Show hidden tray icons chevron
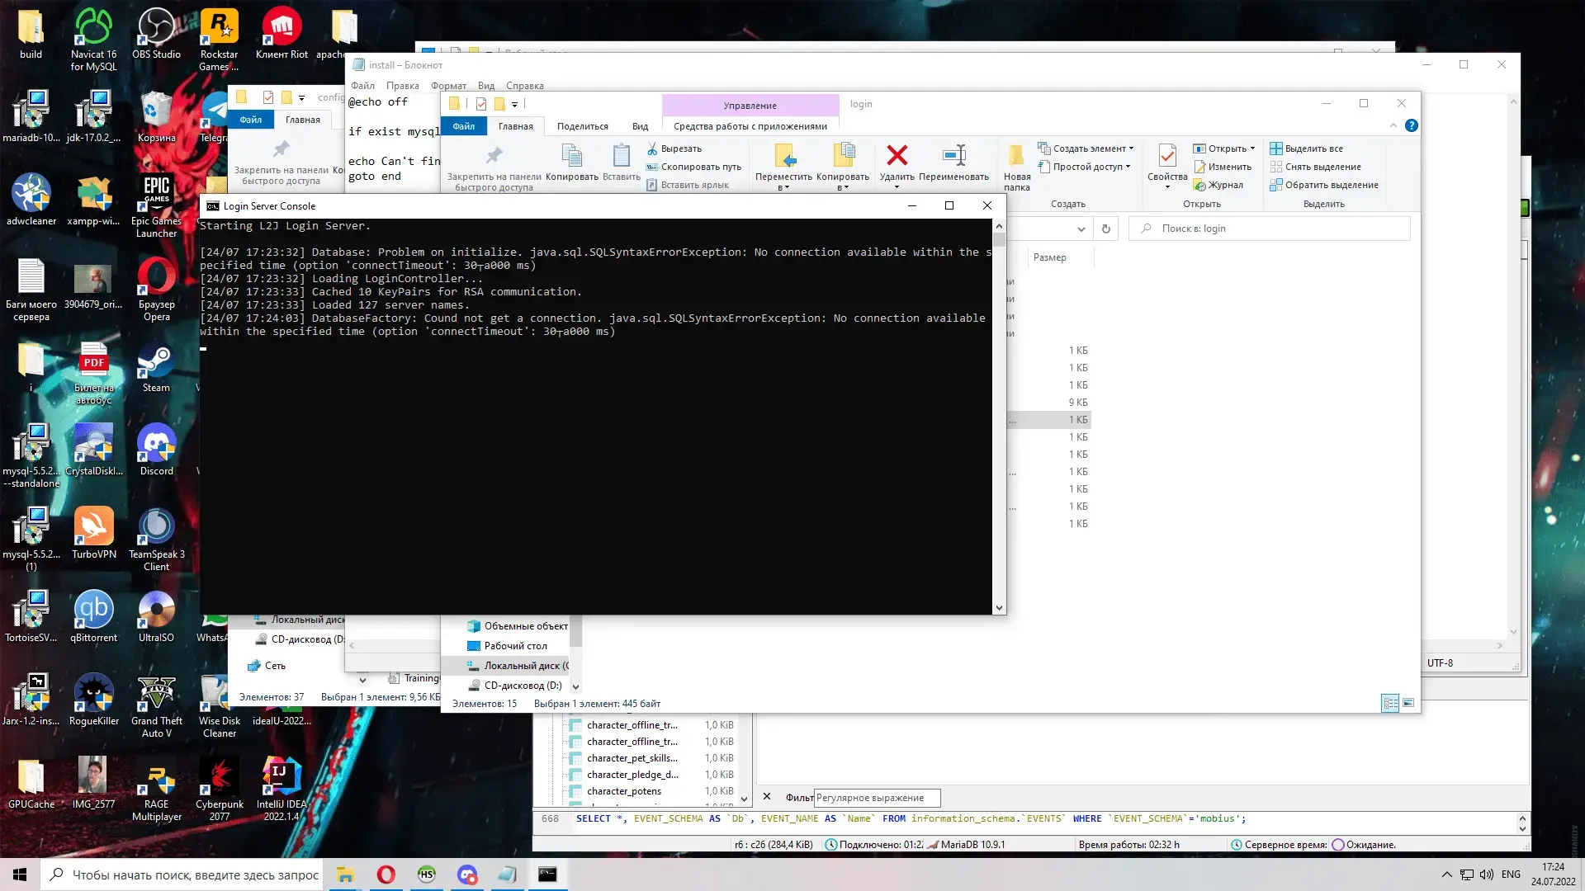This screenshot has width=1585, height=891. pyautogui.click(x=1446, y=874)
